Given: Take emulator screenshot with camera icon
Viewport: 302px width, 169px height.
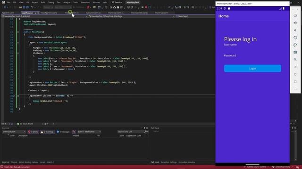Looking at the screenshot, I should (295, 52).
